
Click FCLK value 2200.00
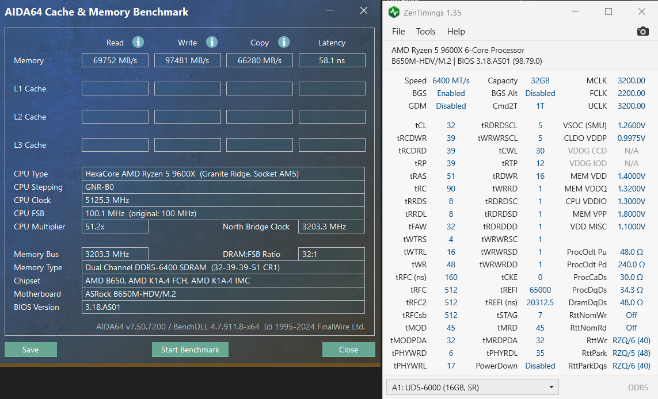click(631, 93)
